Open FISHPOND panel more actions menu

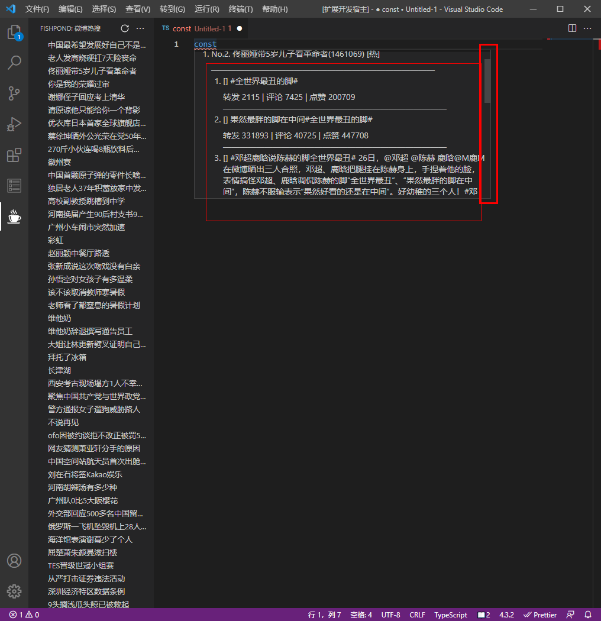[140, 28]
